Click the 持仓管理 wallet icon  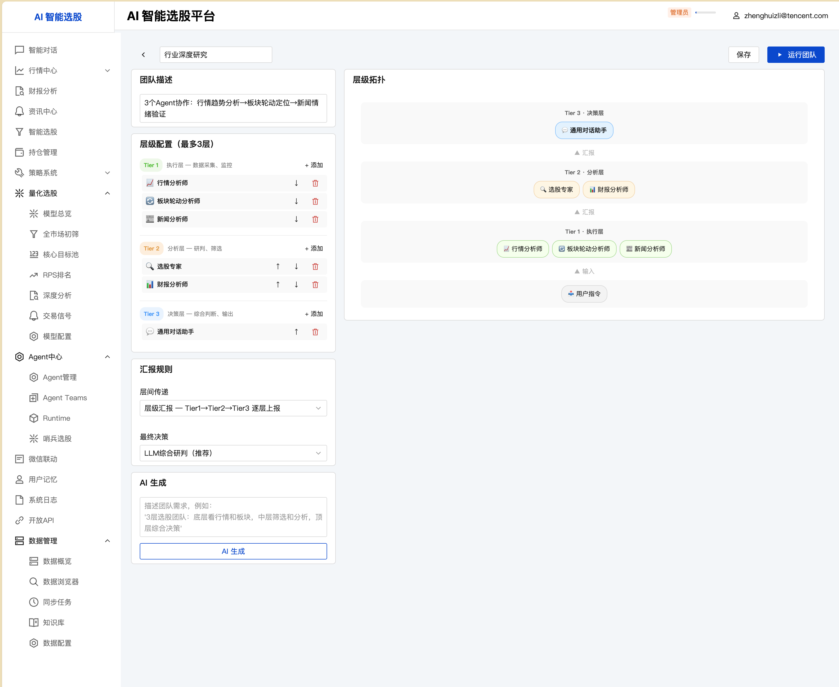click(x=19, y=152)
